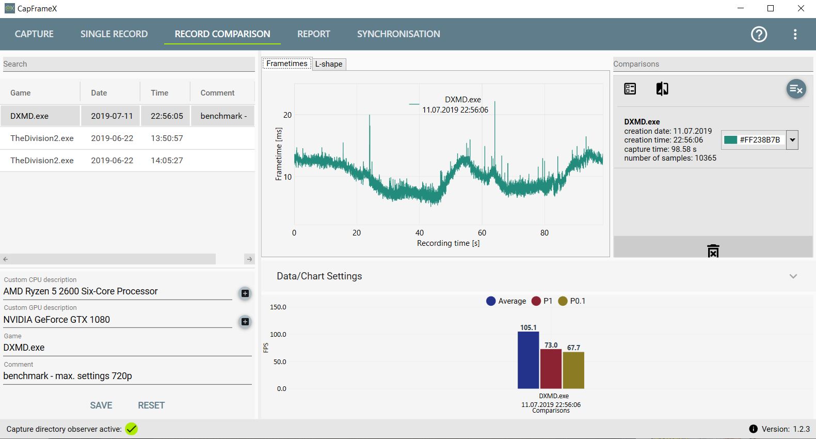Click the green observer active checkmark

132,429
